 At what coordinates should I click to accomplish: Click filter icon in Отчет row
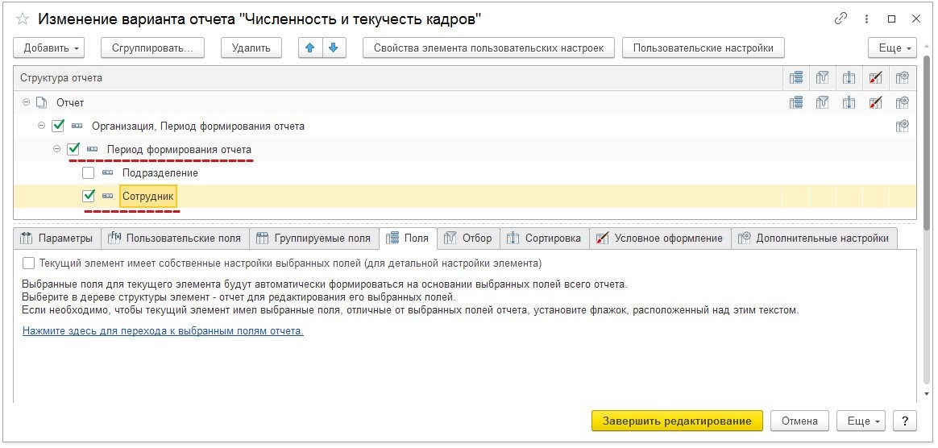coord(823,102)
